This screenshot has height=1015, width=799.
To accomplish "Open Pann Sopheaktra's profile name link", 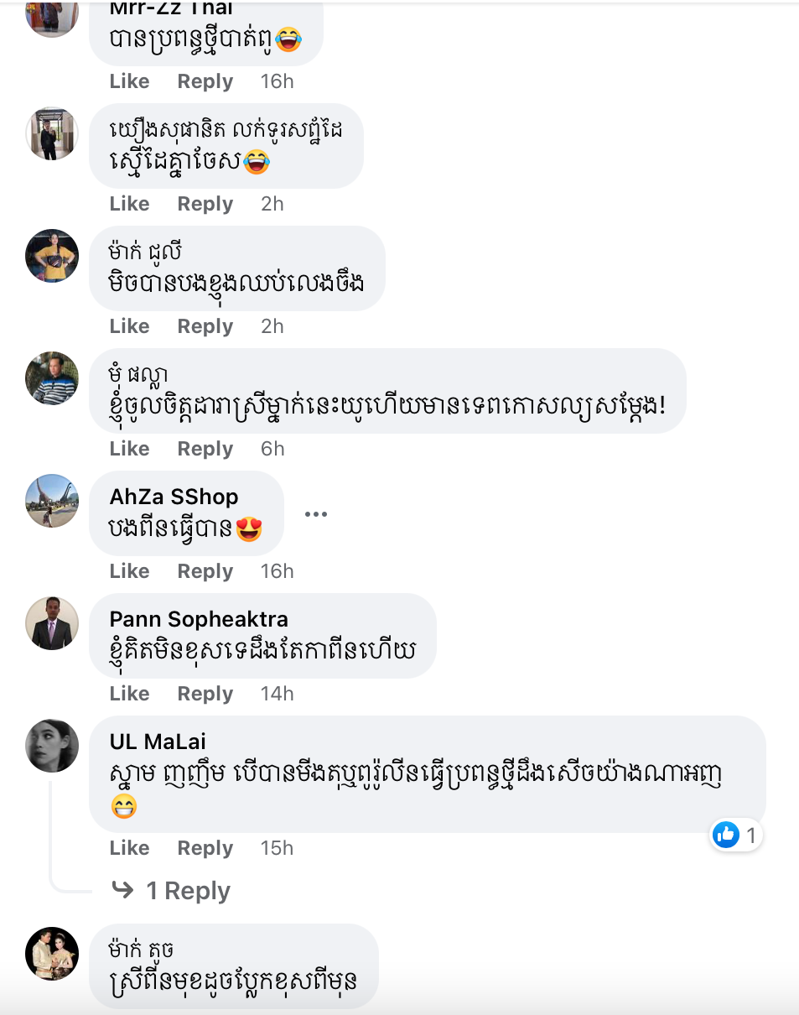I will [199, 619].
